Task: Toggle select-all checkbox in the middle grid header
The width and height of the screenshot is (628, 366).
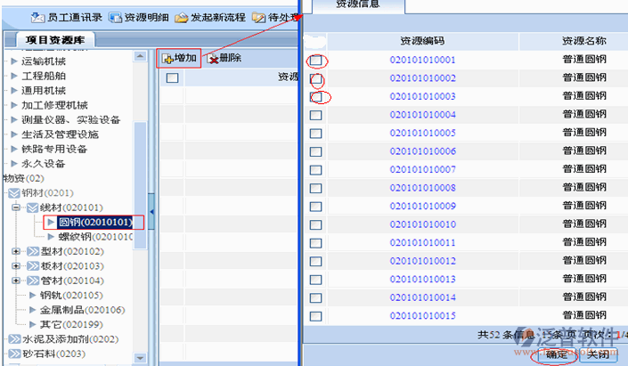Action: click(x=172, y=77)
